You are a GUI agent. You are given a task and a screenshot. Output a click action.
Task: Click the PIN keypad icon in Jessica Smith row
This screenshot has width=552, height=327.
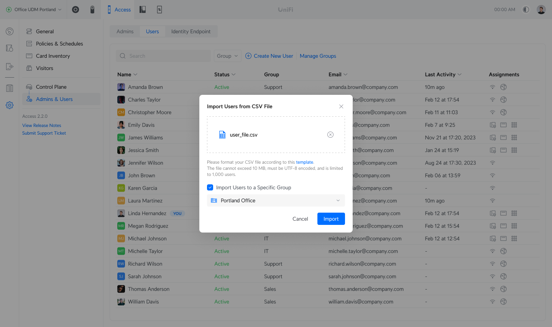(514, 150)
